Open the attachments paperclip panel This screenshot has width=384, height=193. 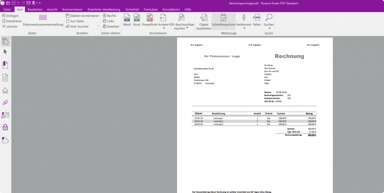pyautogui.click(x=5, y=102)
